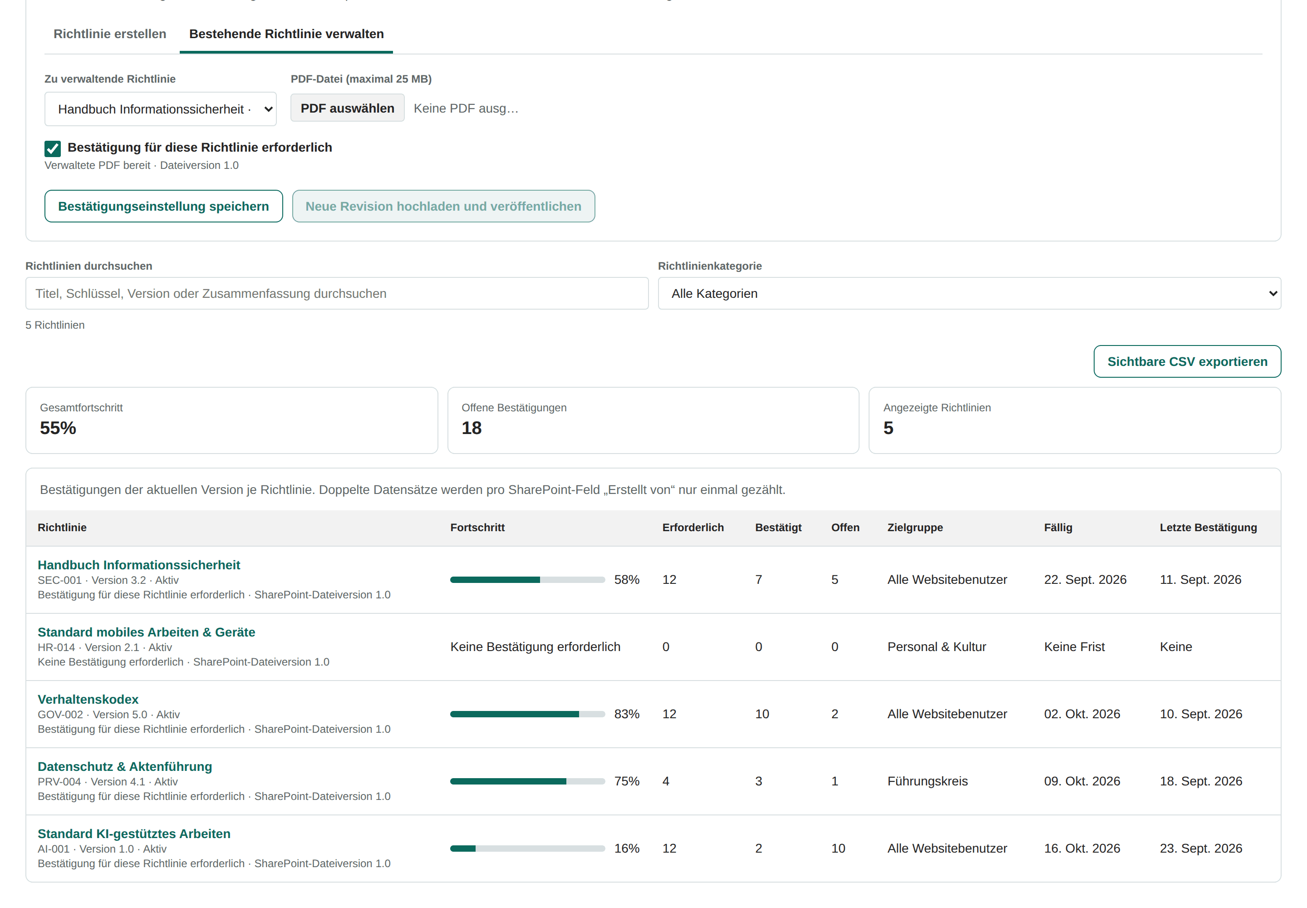
Task: Click 'GOV-002 · Version 5.0 · Aktiv'
Action: pos(108,714)
